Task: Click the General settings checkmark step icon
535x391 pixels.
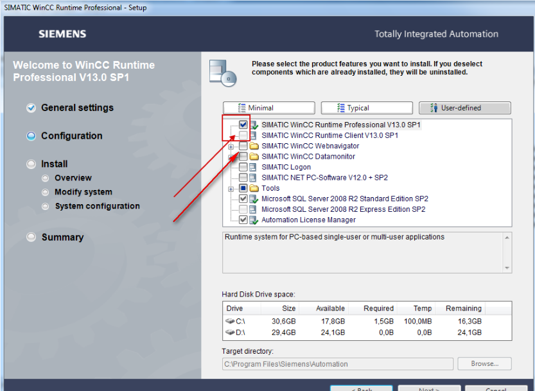Action: (x=31, y=108)
